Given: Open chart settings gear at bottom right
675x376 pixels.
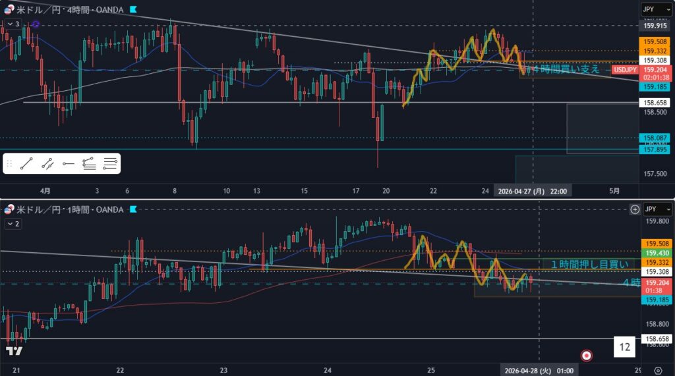Looking at the screenshot, I should pos(658,369).
